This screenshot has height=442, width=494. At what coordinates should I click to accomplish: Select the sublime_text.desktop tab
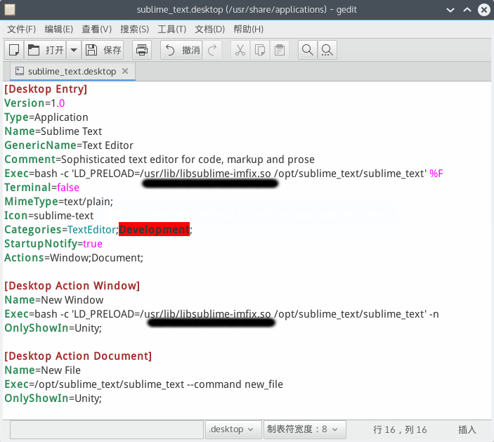[72, 72]
